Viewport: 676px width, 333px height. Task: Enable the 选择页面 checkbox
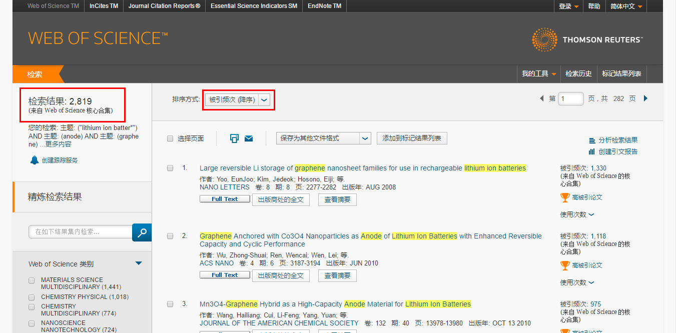coord(170,138)
